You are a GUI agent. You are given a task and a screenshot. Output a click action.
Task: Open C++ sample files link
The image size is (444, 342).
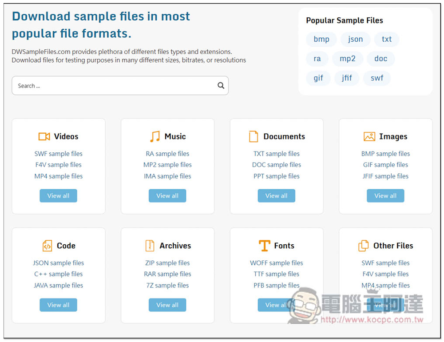(58, 274)
